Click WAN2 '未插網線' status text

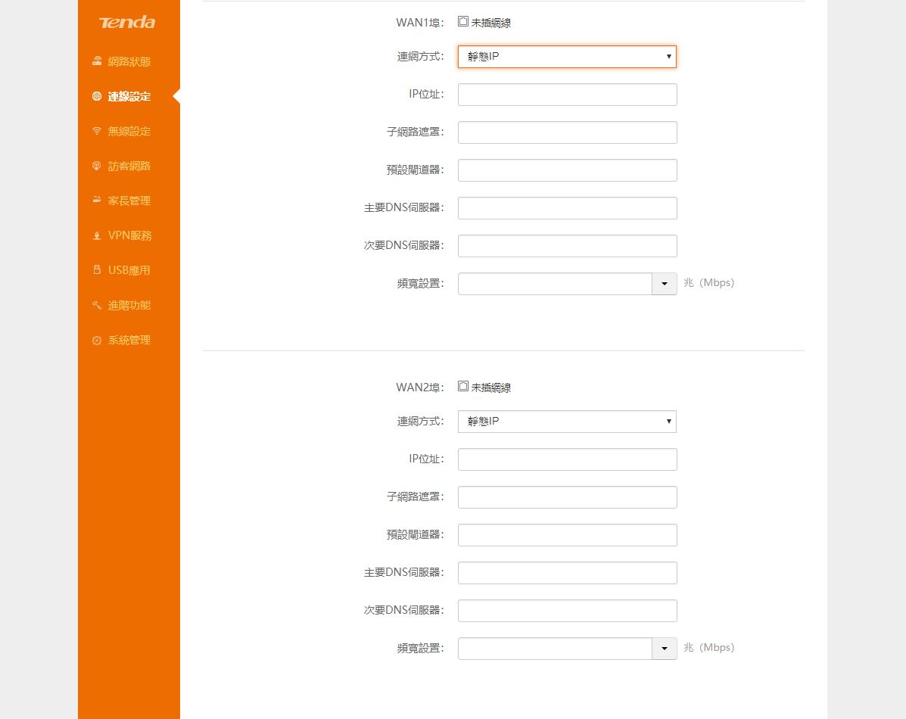point(491,388)
